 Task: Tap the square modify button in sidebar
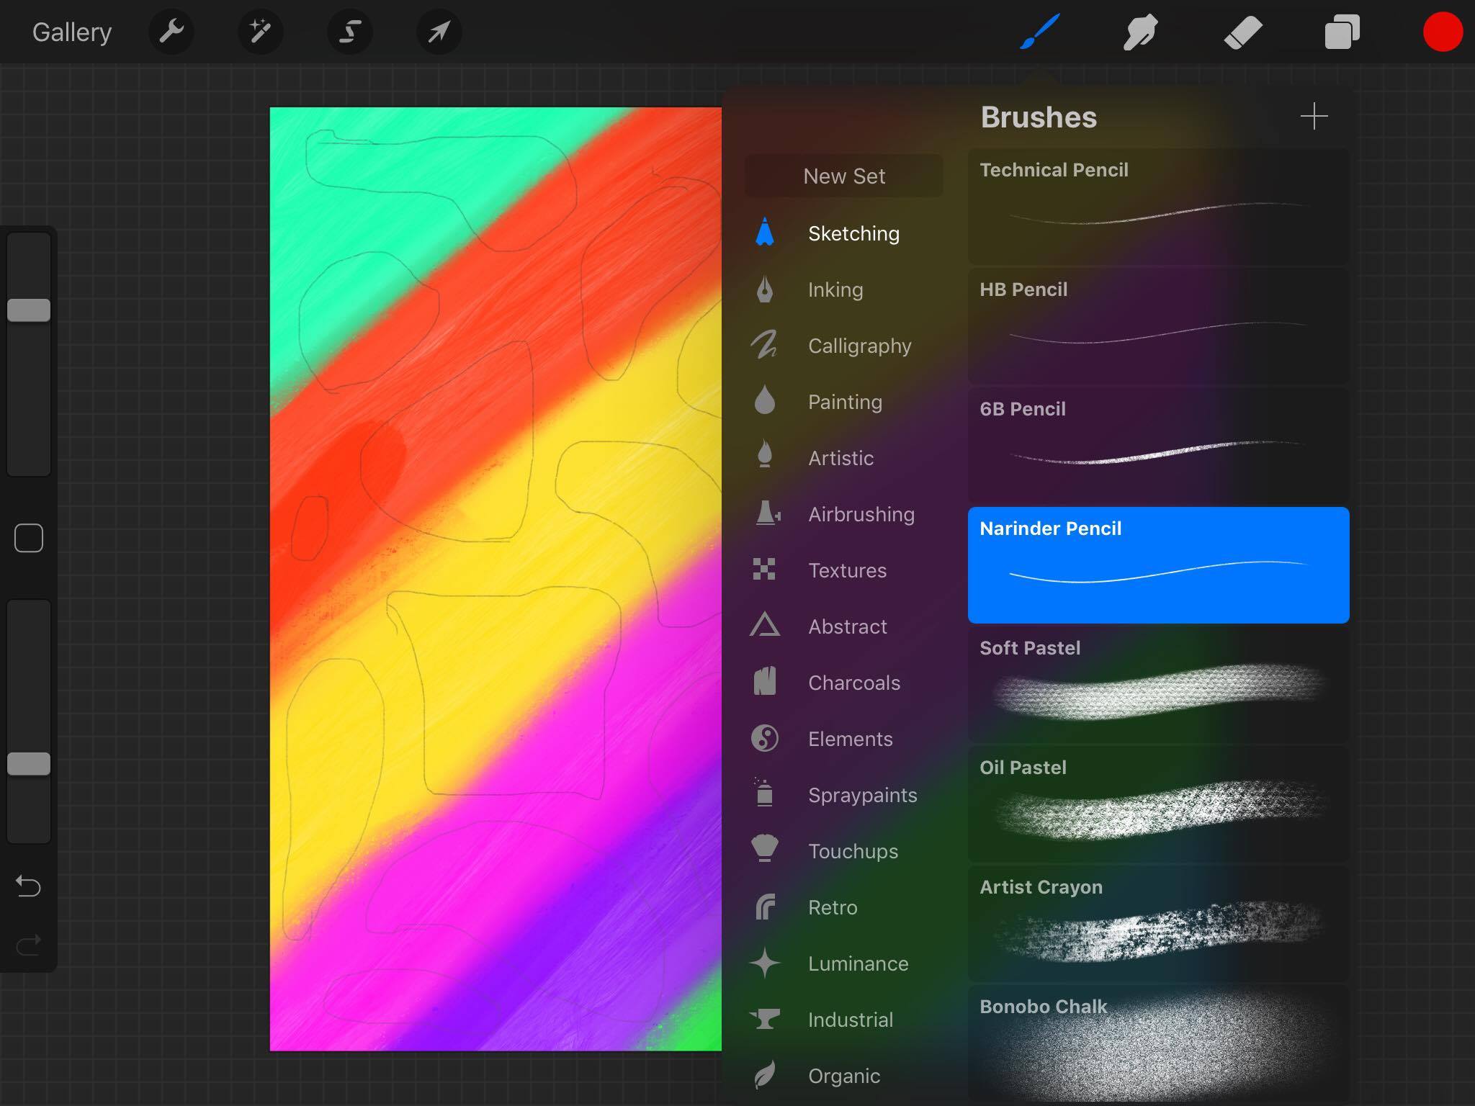pyautogui.click(x=29, y=538)
